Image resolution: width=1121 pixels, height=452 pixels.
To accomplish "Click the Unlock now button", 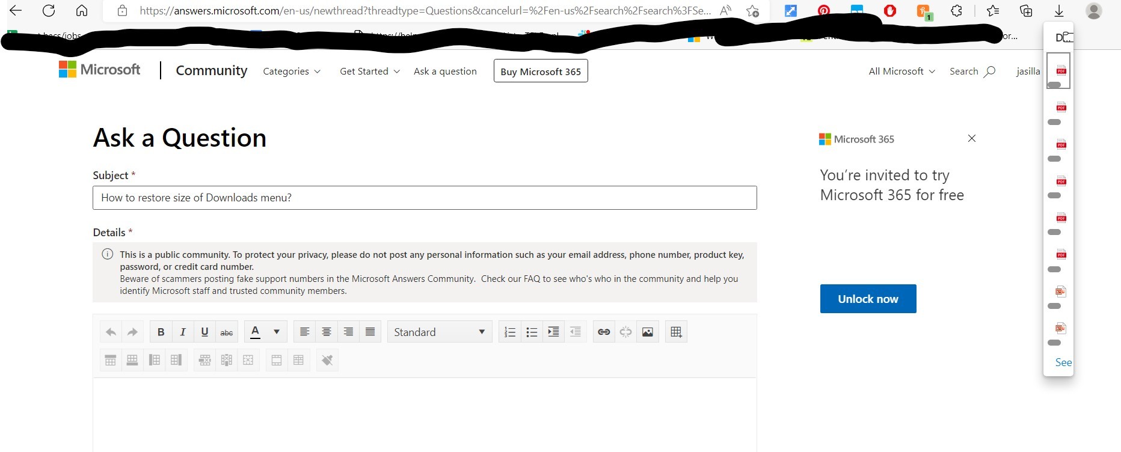I will click(x=868, y=299).
